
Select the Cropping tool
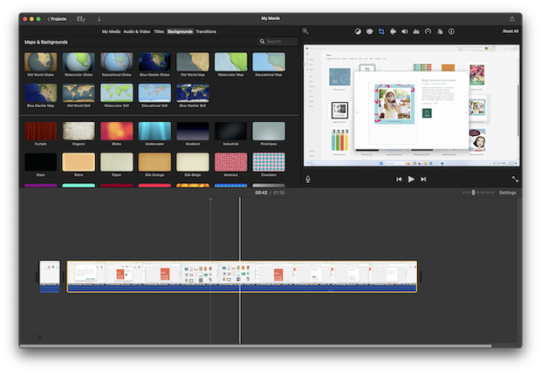[381, 31]
